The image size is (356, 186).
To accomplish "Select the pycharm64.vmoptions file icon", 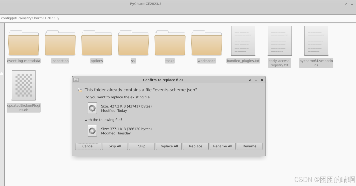I will point(316,41).
